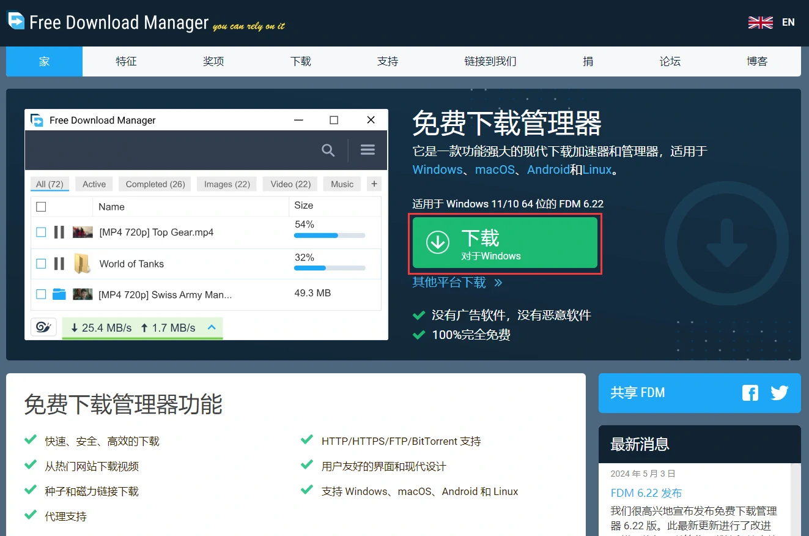Image resolution: width=809 pixels, height=536 pixels.
Task: Open the hamburger menu in FDM window
Action: pyautogui.click(x=368, y=149)
